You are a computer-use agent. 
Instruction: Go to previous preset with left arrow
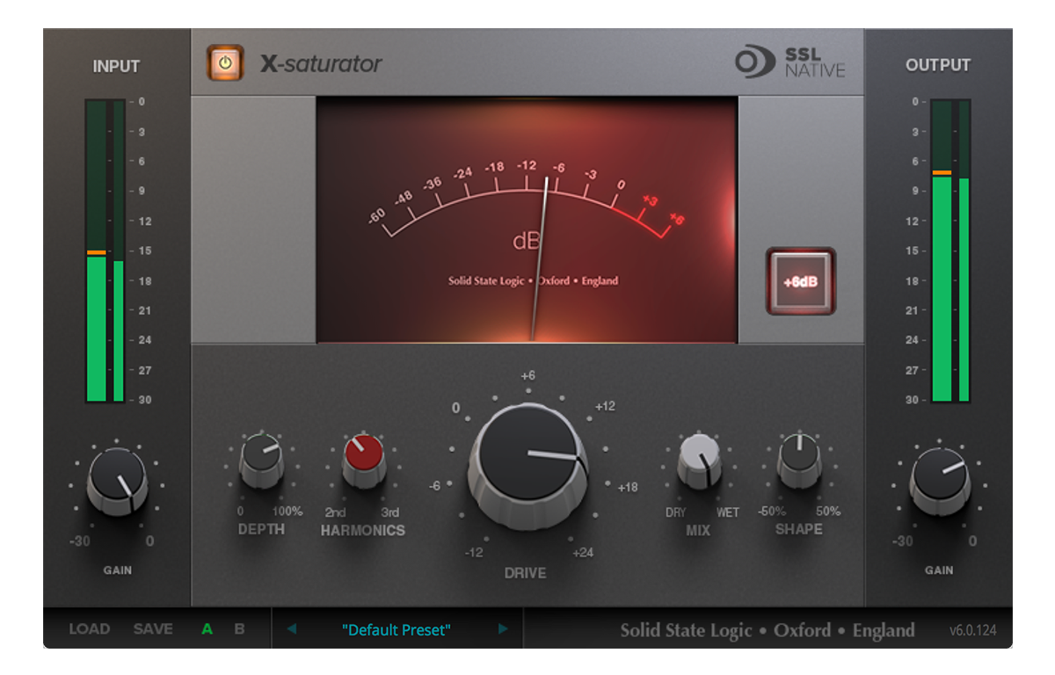[292, 629]
